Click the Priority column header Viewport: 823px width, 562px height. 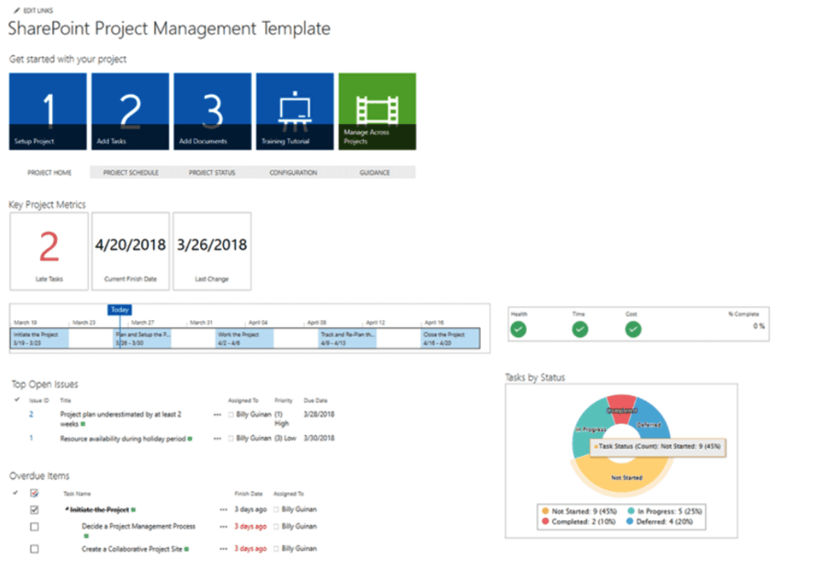pos(283,400)
